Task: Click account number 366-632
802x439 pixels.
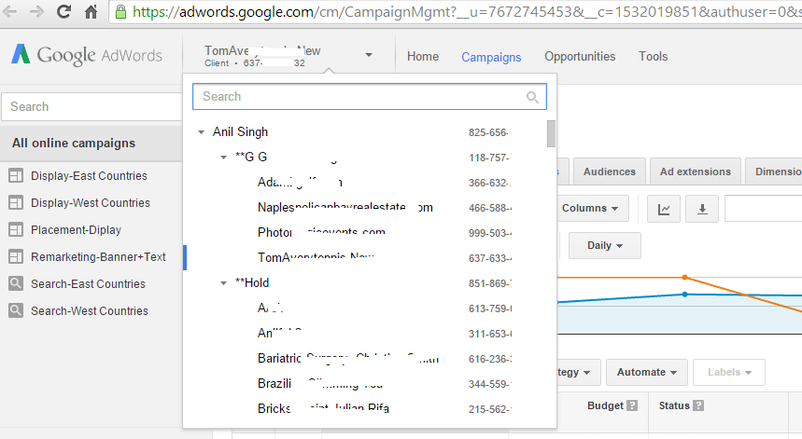Action: (x=490, y=183)
